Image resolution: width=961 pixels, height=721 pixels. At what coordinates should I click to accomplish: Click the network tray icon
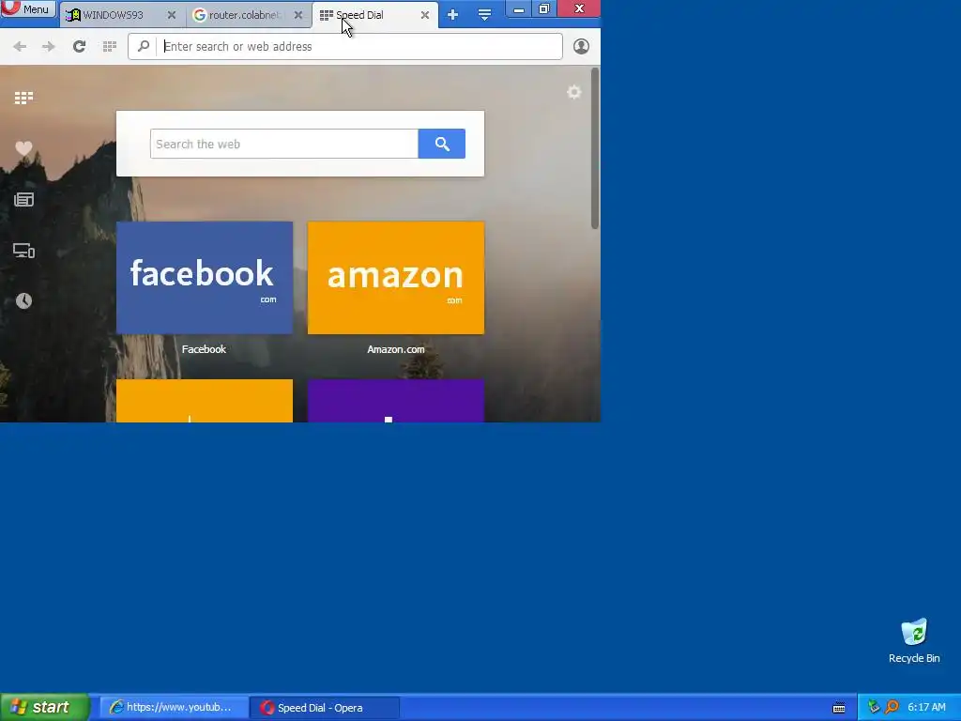pos(874,708)
